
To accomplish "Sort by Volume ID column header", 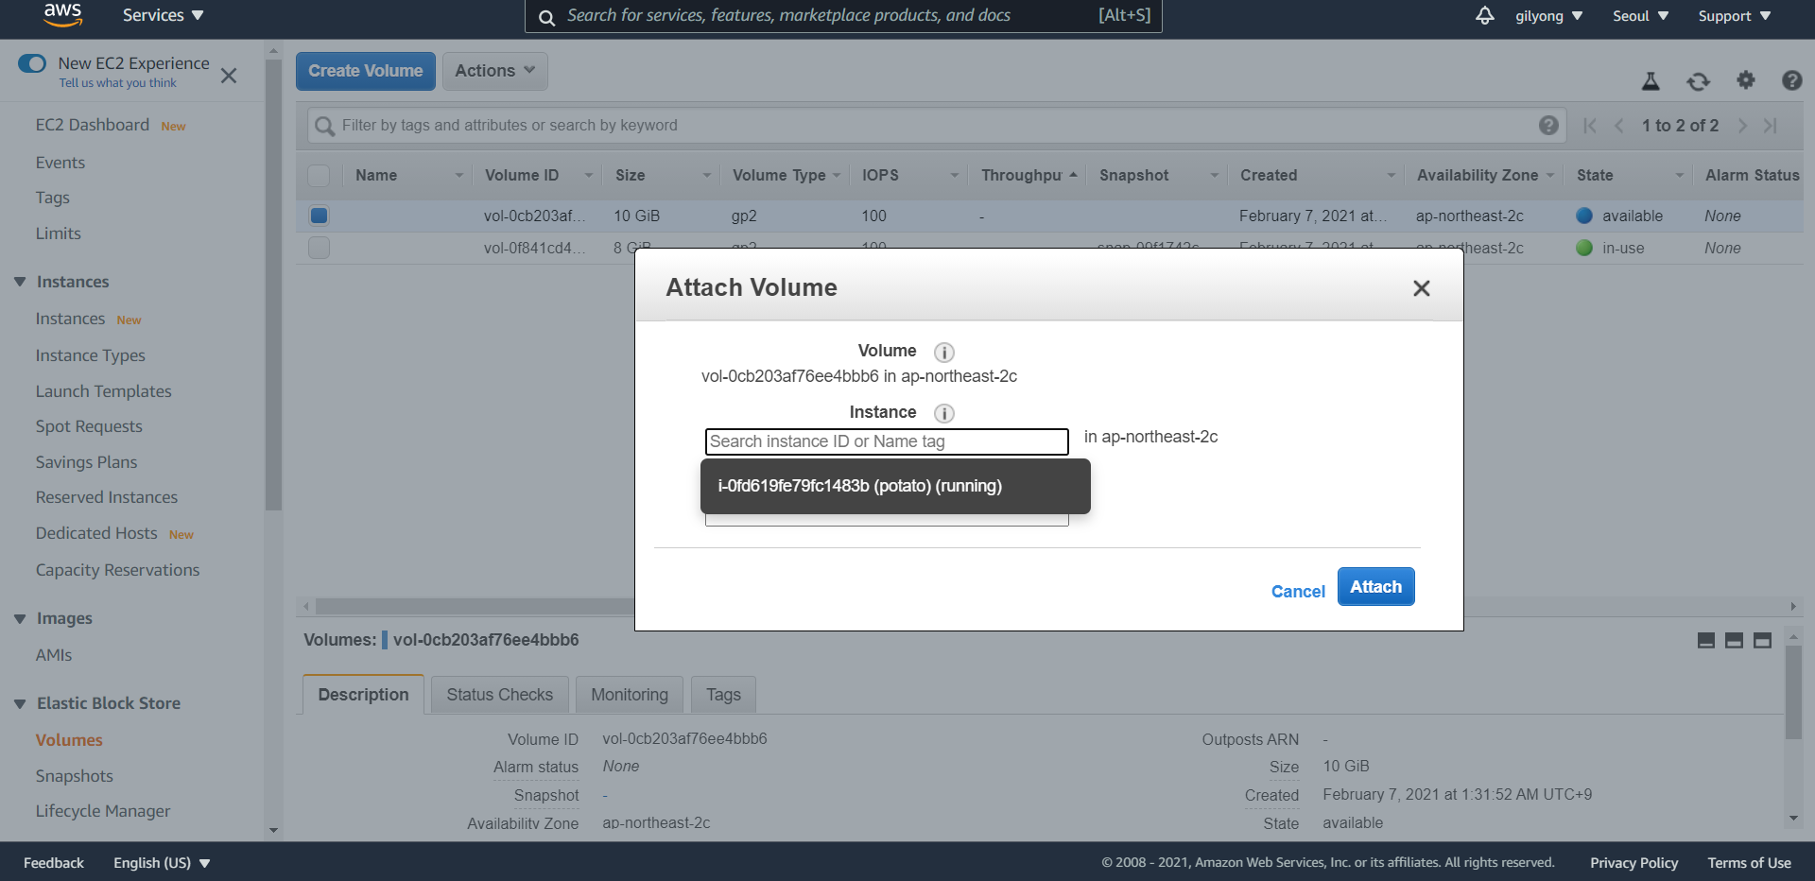I will (x=522, y=175).
